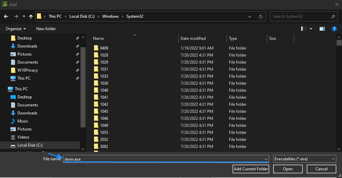Click the Up one level arrow

31,16
